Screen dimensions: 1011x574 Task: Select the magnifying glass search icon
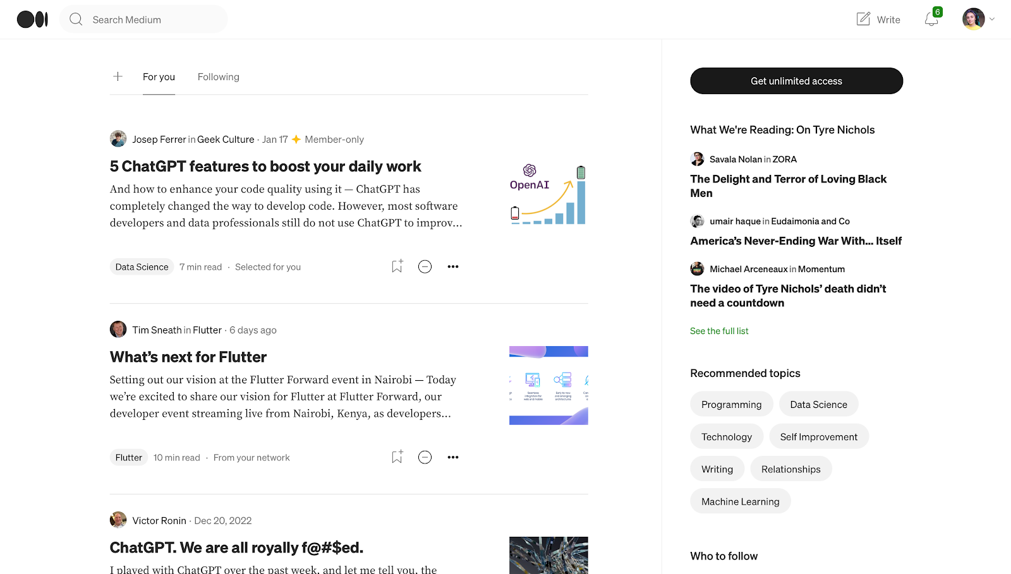point(76,19)
